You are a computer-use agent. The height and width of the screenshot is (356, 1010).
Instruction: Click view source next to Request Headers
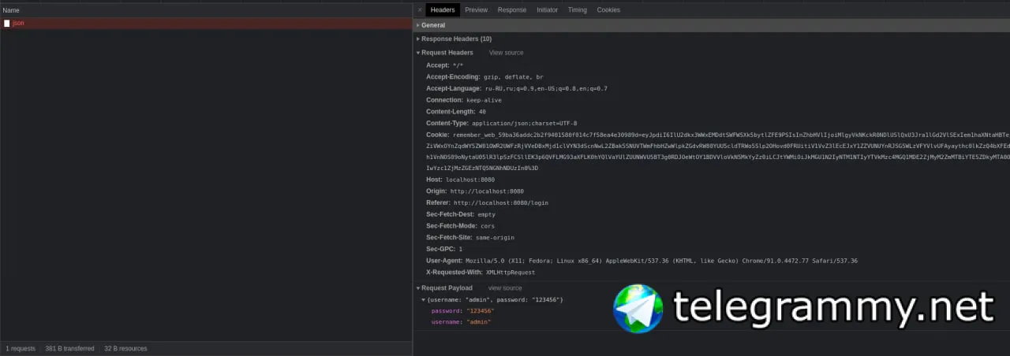point(506,53)
